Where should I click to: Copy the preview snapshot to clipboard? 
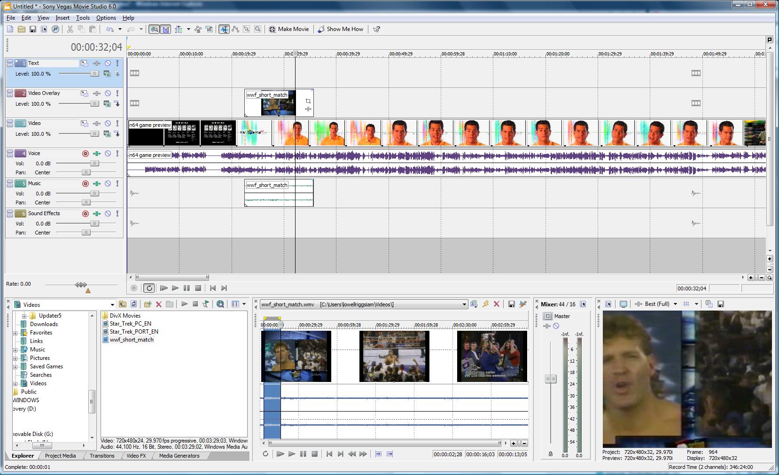(x=709, y=304)
